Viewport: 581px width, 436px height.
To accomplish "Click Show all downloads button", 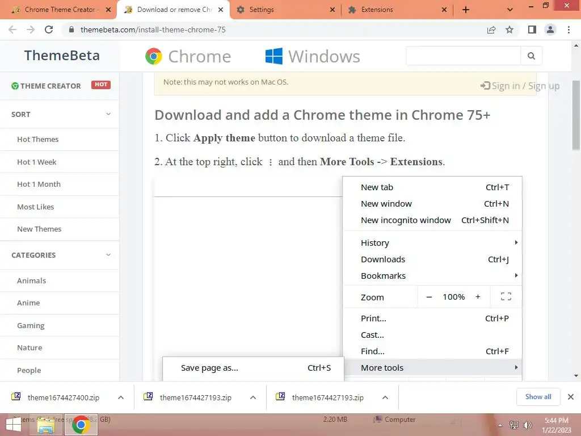I will pyautogui.click(x=538, y=397).
